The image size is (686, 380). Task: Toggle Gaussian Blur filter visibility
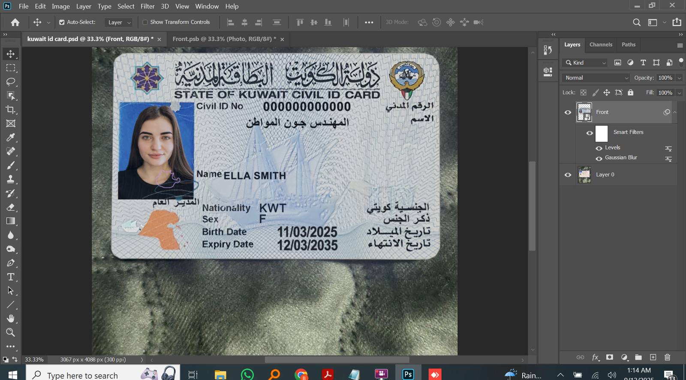599,158
